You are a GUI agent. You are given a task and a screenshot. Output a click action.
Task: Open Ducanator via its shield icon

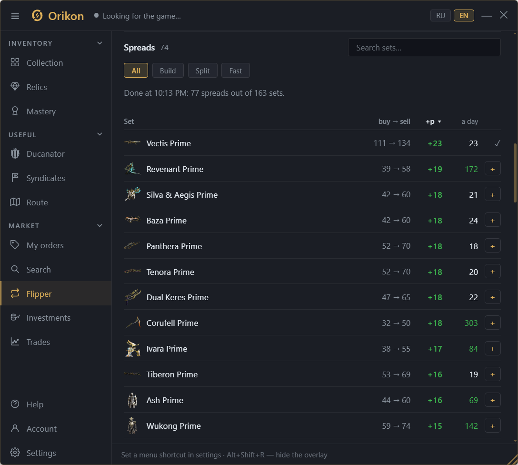click(x=15, y=153)
